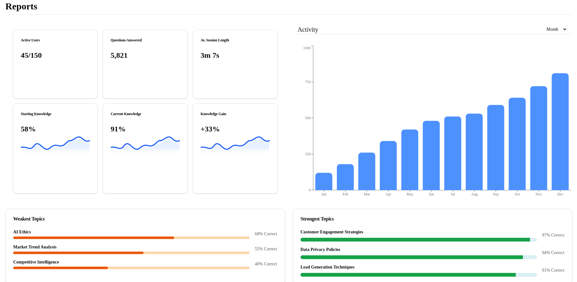Click the Jun activity bar

[431, 155]
